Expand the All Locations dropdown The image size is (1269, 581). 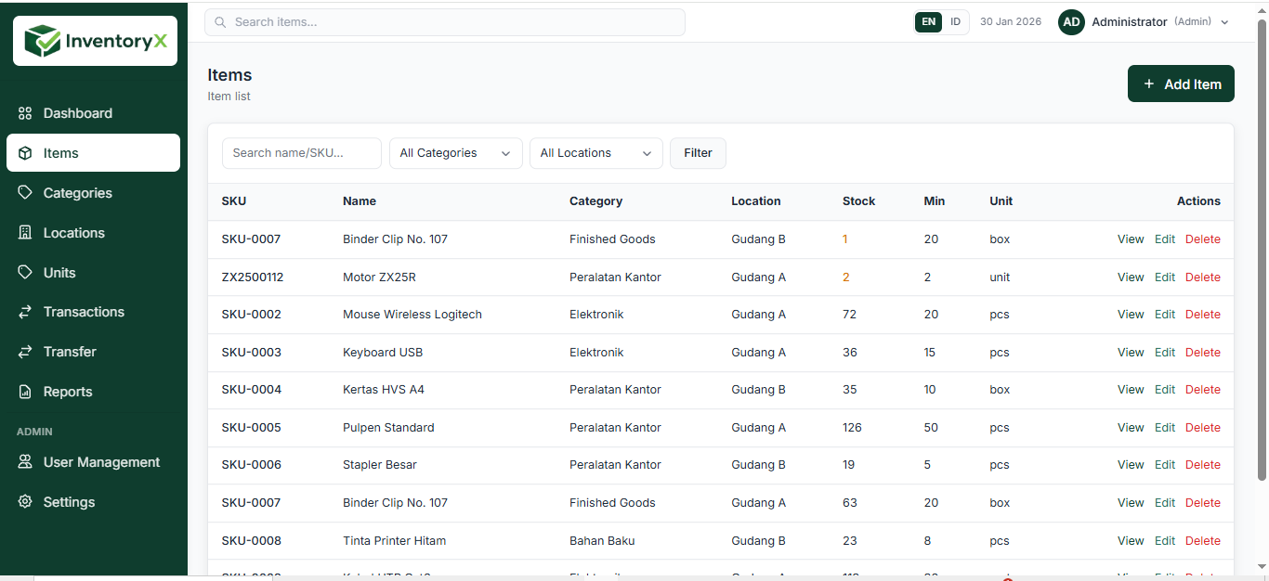595,152
